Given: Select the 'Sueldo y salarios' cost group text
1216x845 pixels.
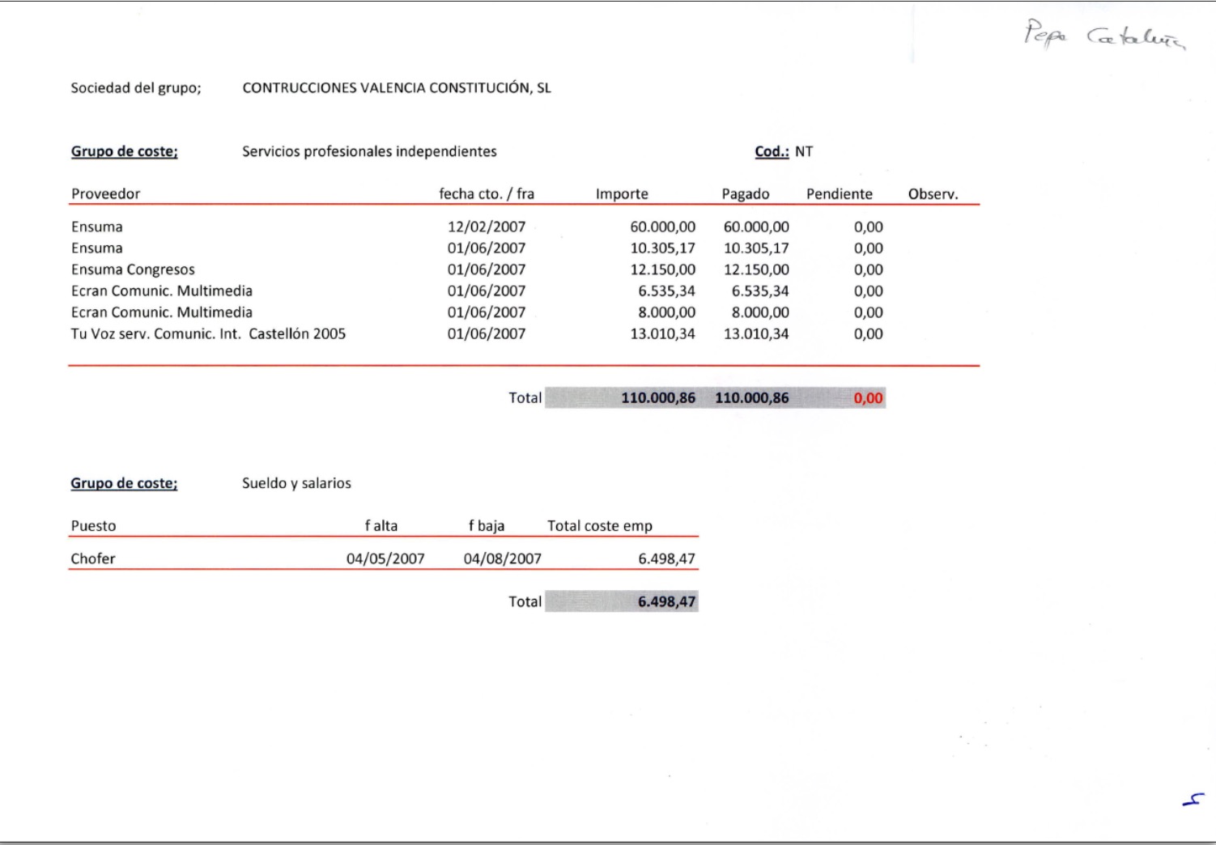Looking at the screenshot, I should [x=296, y=483].
